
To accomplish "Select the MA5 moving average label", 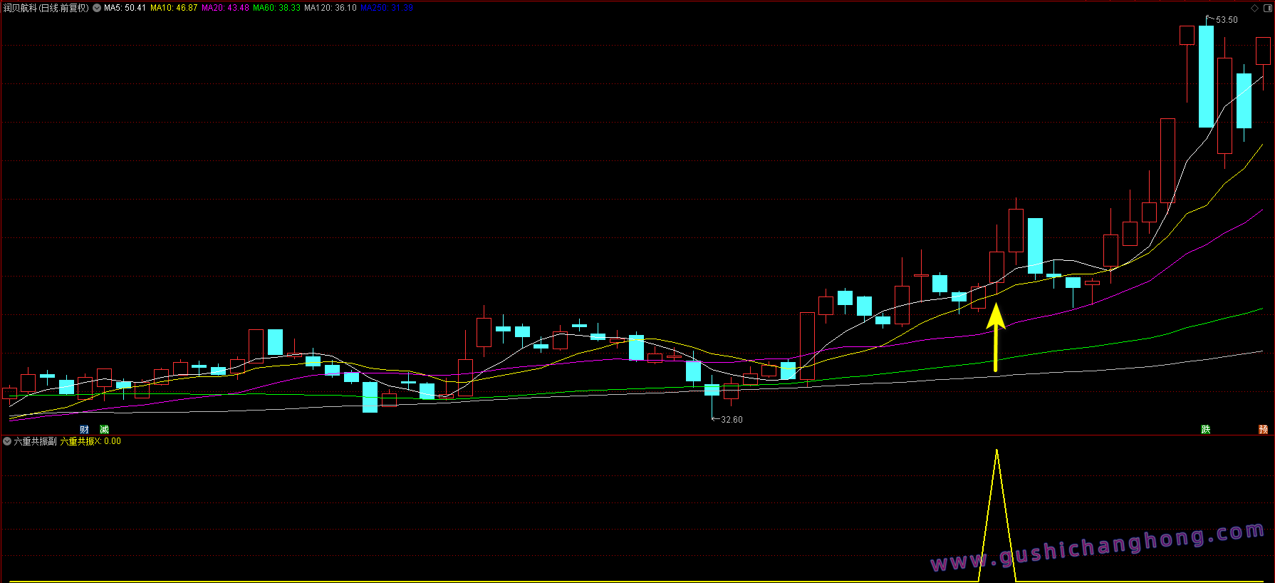I will coord(125,8).
